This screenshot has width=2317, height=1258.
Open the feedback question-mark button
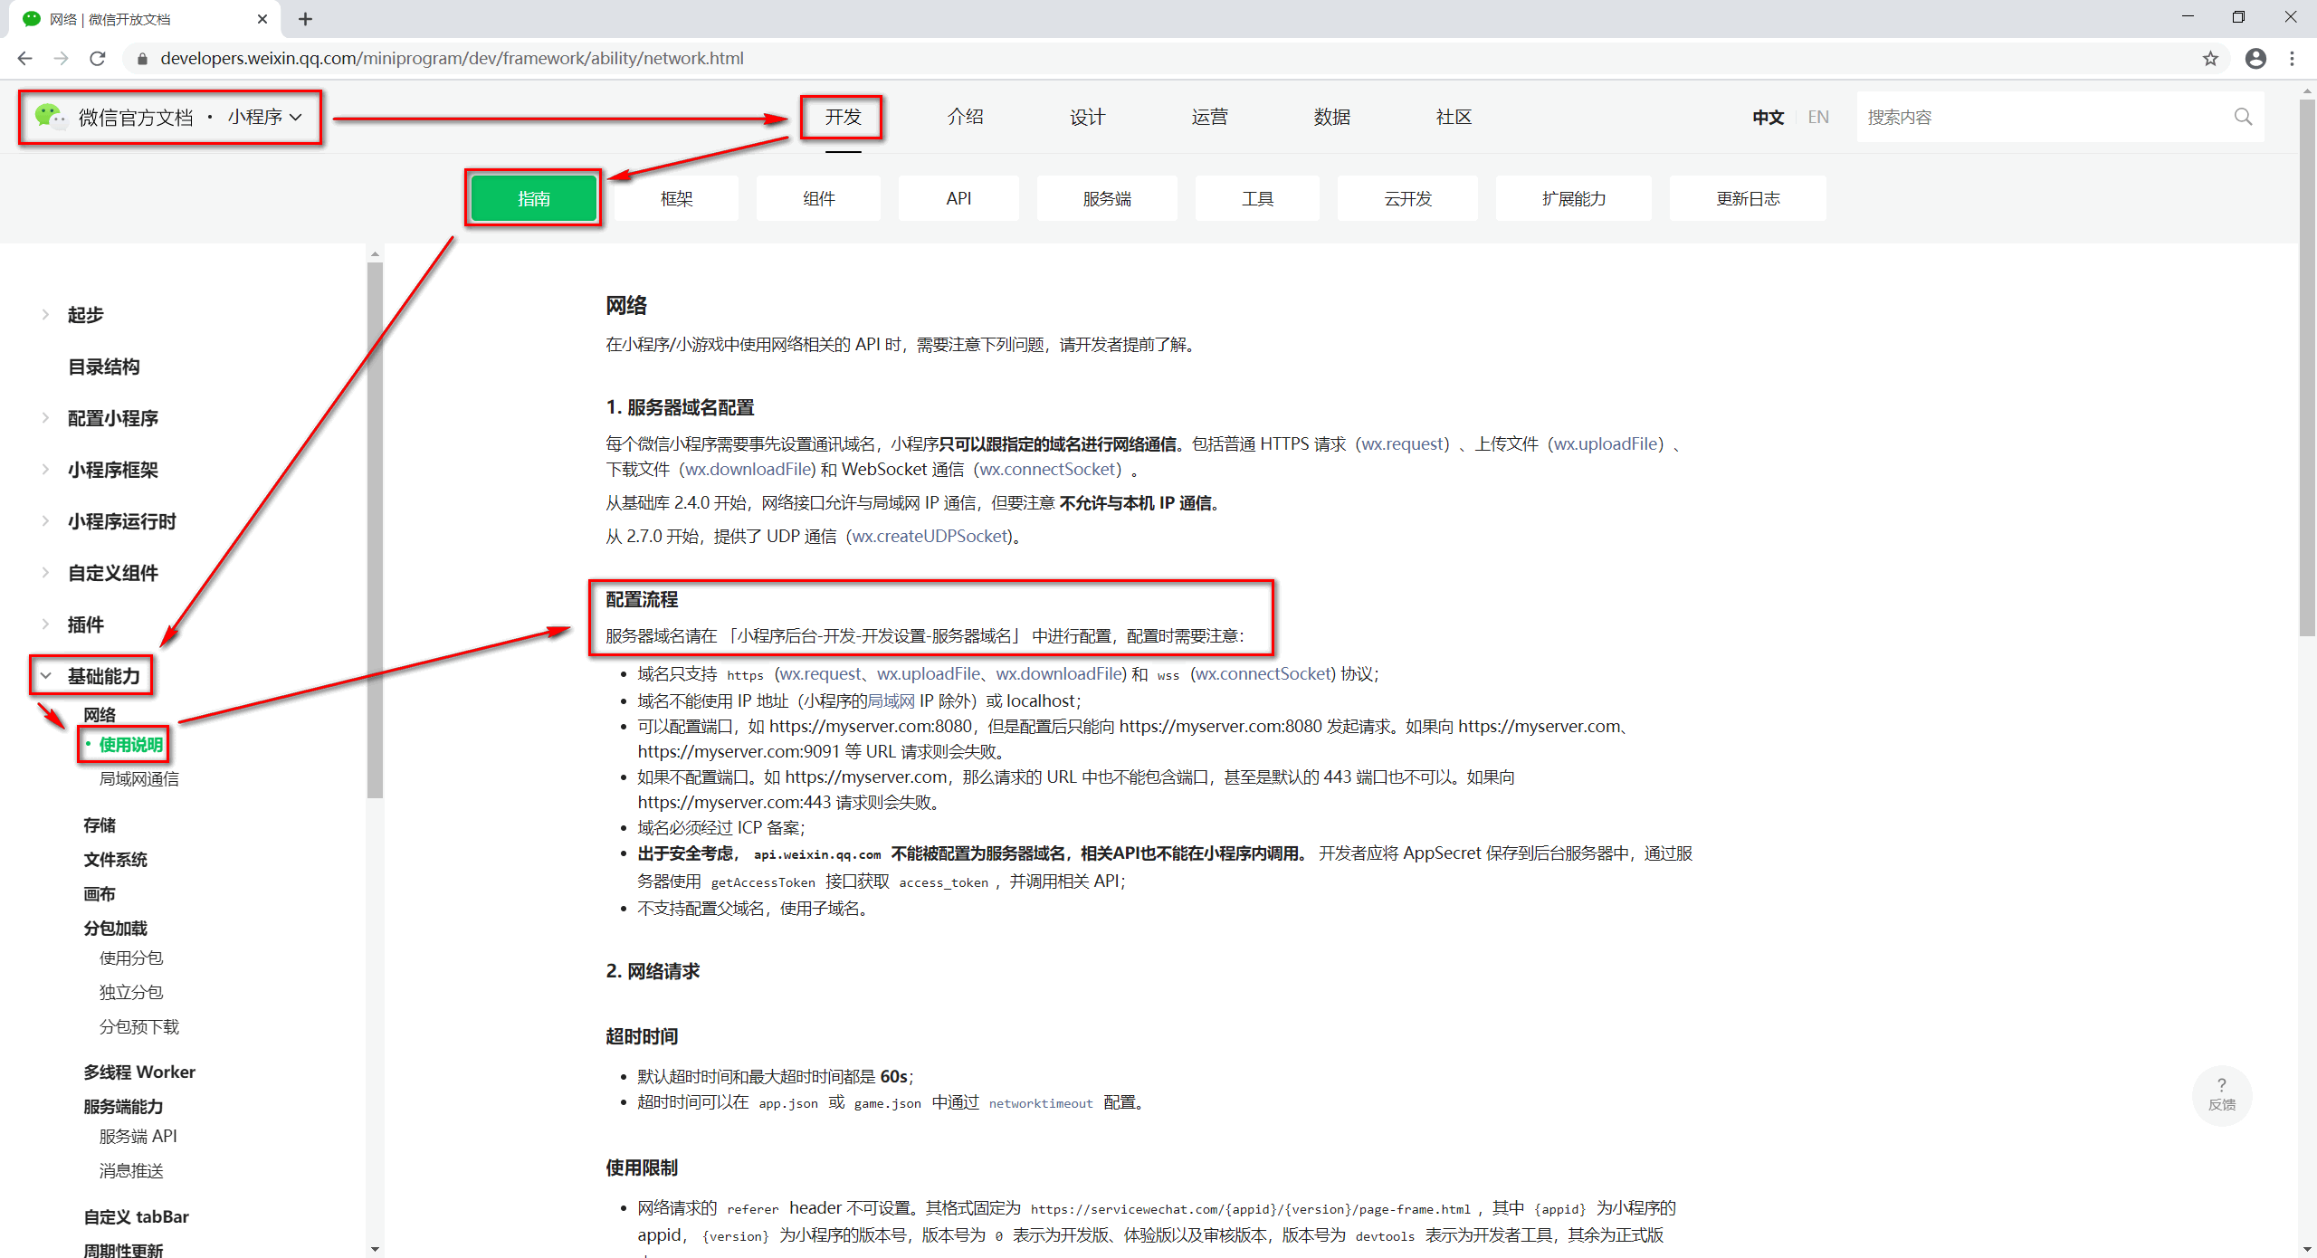(2223, 1095)
